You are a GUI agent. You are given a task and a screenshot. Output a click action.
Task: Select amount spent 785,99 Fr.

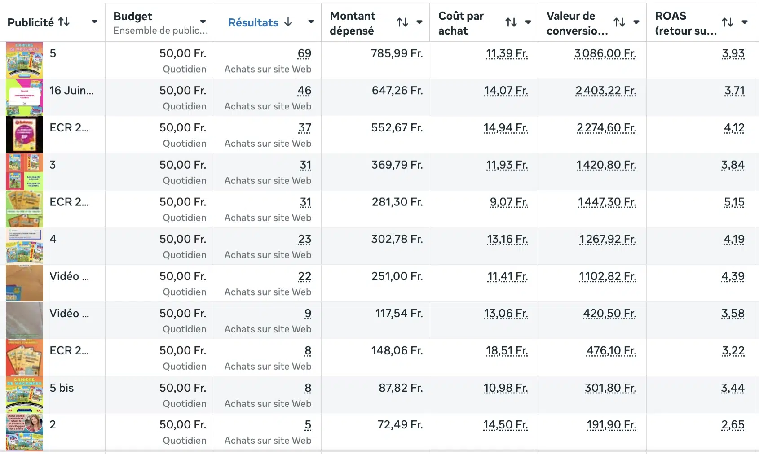coord(397,53)
